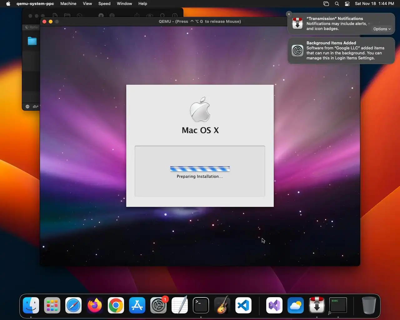
Task: Open the Help menu
Action: click(143, 4)
